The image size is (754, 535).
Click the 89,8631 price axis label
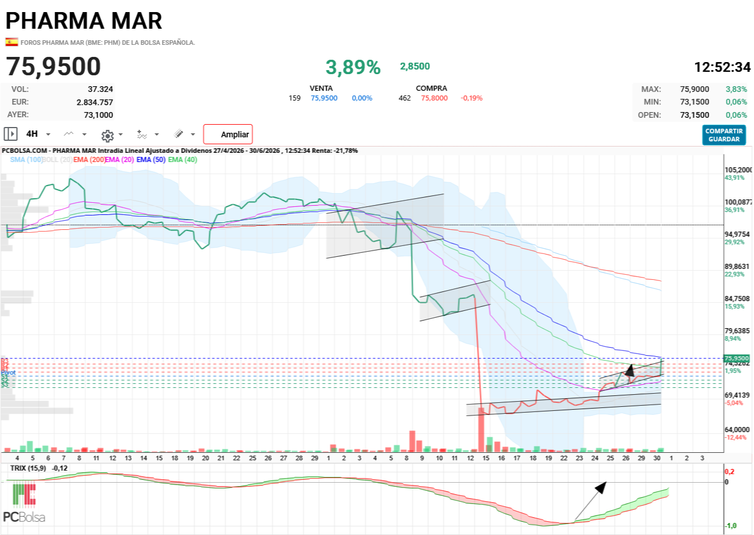737,267
